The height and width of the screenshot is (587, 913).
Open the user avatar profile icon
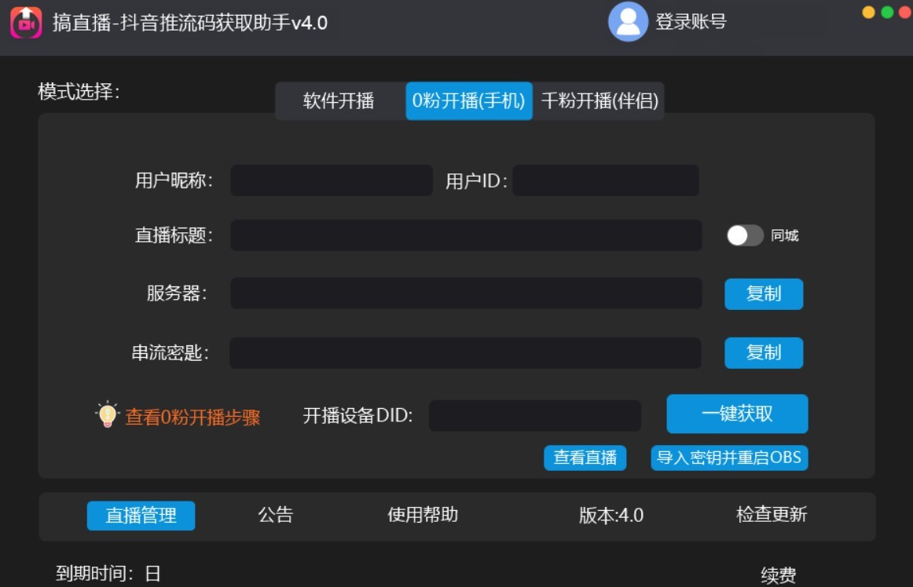tap(628, 21)
